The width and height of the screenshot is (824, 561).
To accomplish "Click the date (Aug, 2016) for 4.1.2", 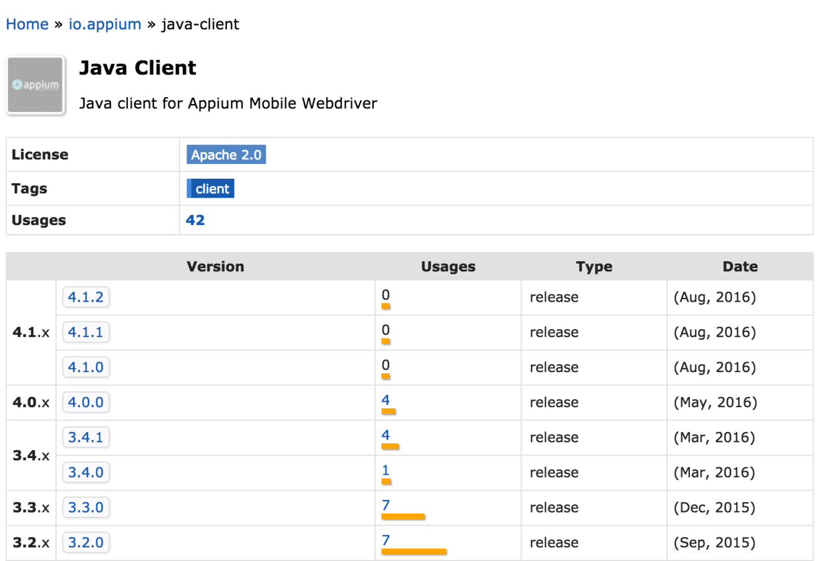I will [715, 297].
